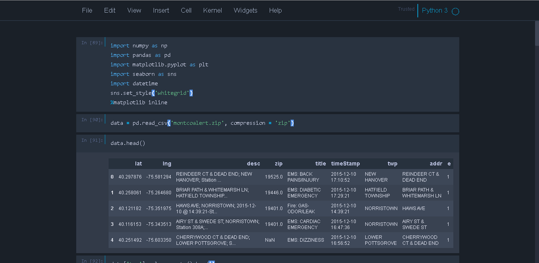Click the 'EMS: DIZZINESS' title cell
This screenshot has height=263, width=539.
coord(306,240)
